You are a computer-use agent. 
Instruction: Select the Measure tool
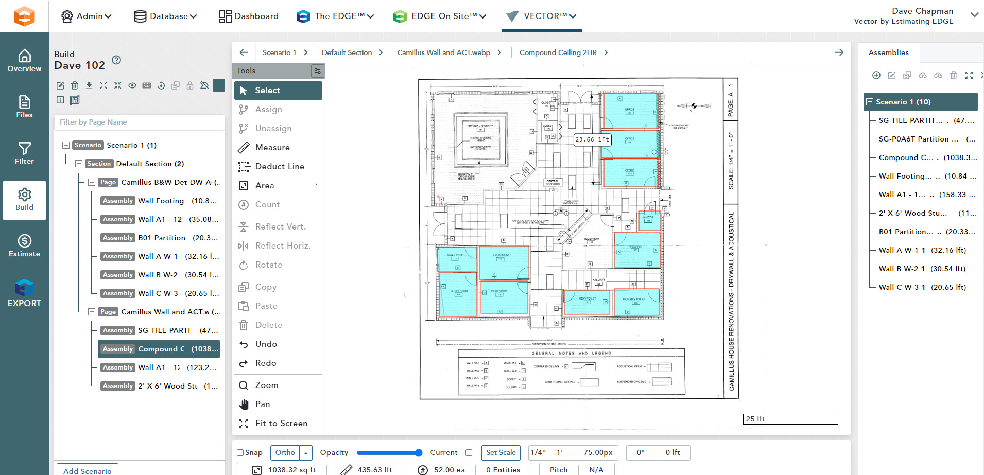coord(278,147)
